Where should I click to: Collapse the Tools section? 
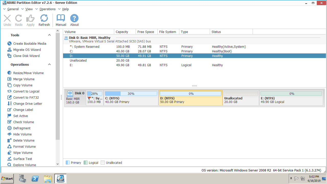pos(50,35)
